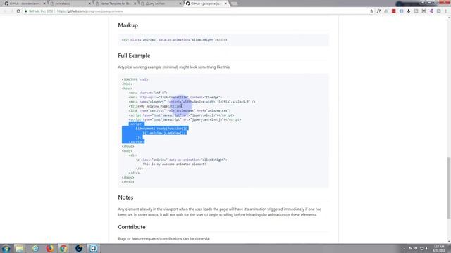Image resolution: width=451 pixels, height=253 pixels.
Task: Go forward in browser history
Action: (x=11, y=11)
